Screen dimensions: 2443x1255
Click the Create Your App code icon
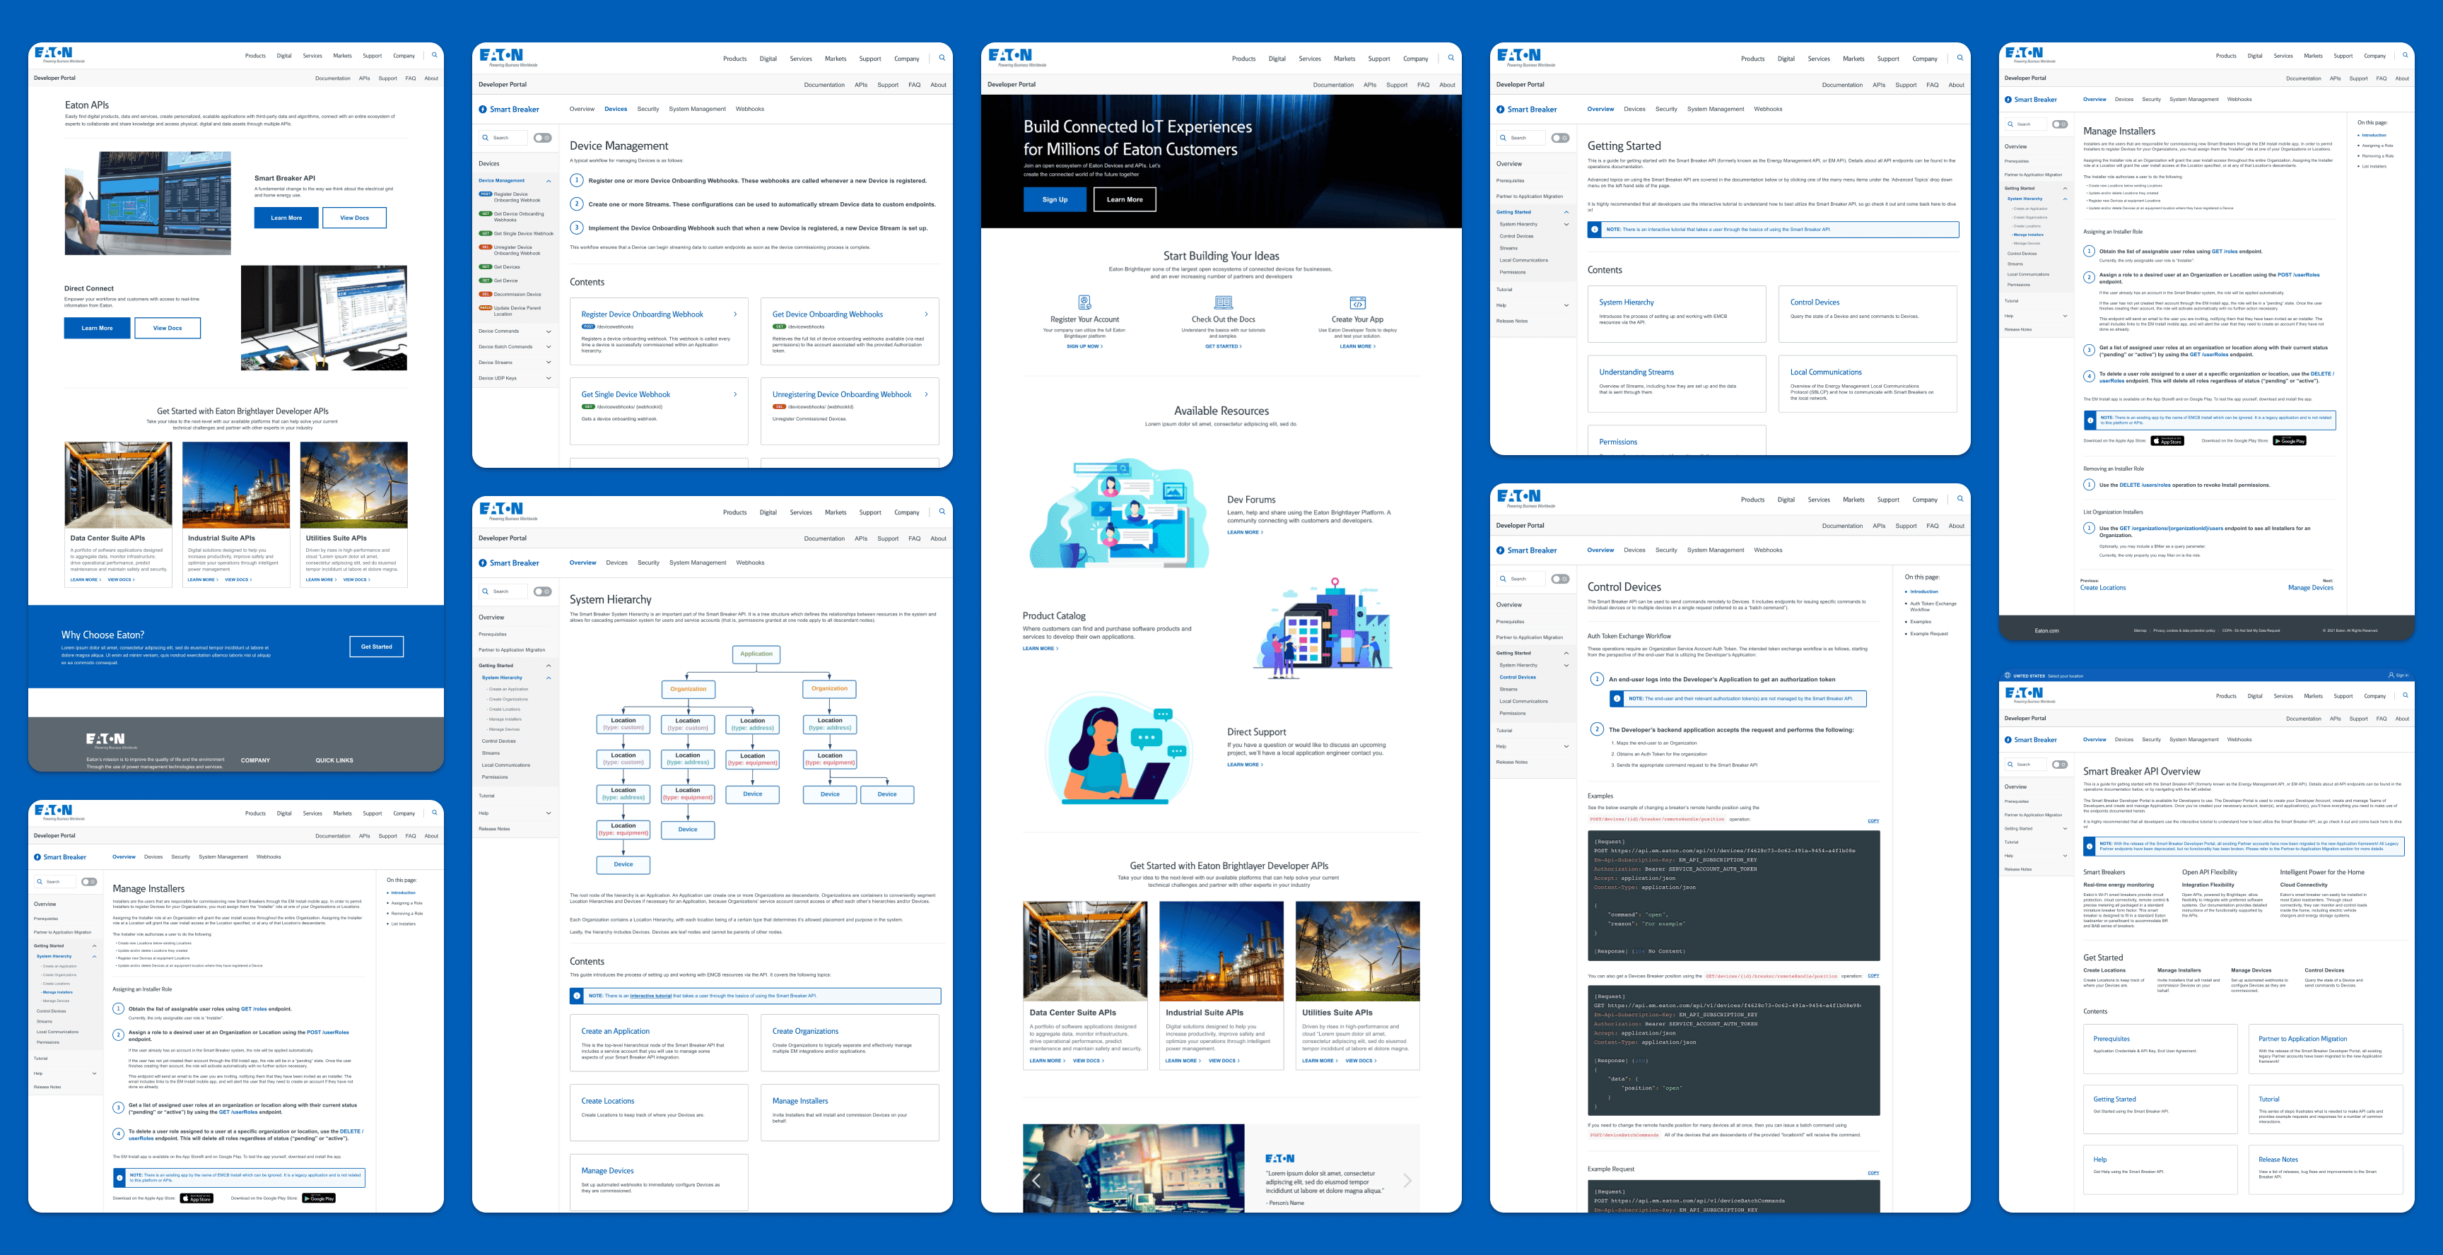click(x=1357, y=302)
